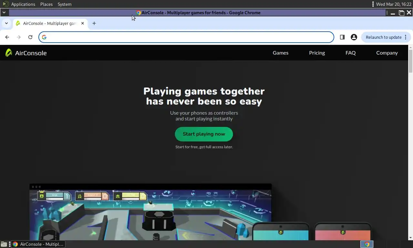This screenshot has height=248, width=413.
Task: Select the AirConsole tab in tab strip
Action: 50,23
